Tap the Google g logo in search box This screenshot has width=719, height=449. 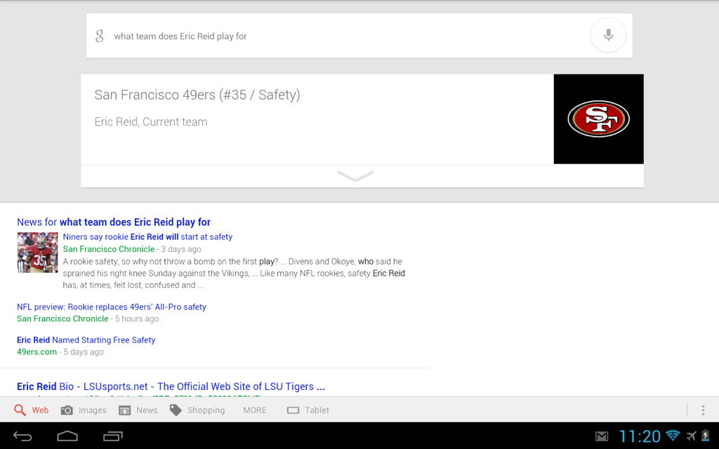coord(100,36)
